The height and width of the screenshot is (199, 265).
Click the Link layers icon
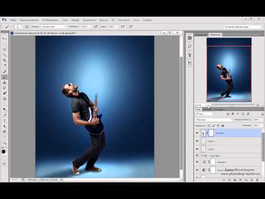[x=224, y=180]
